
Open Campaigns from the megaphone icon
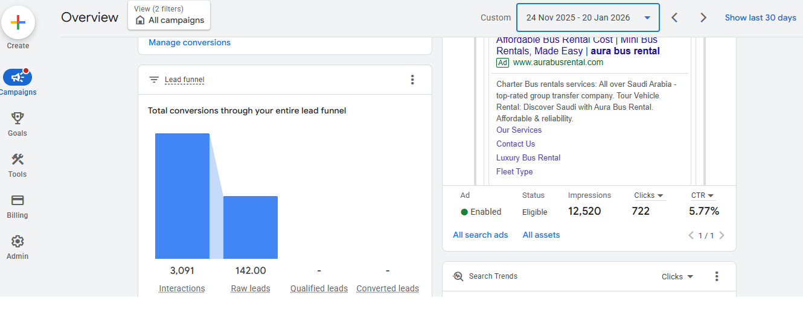[x=18, y=77]
